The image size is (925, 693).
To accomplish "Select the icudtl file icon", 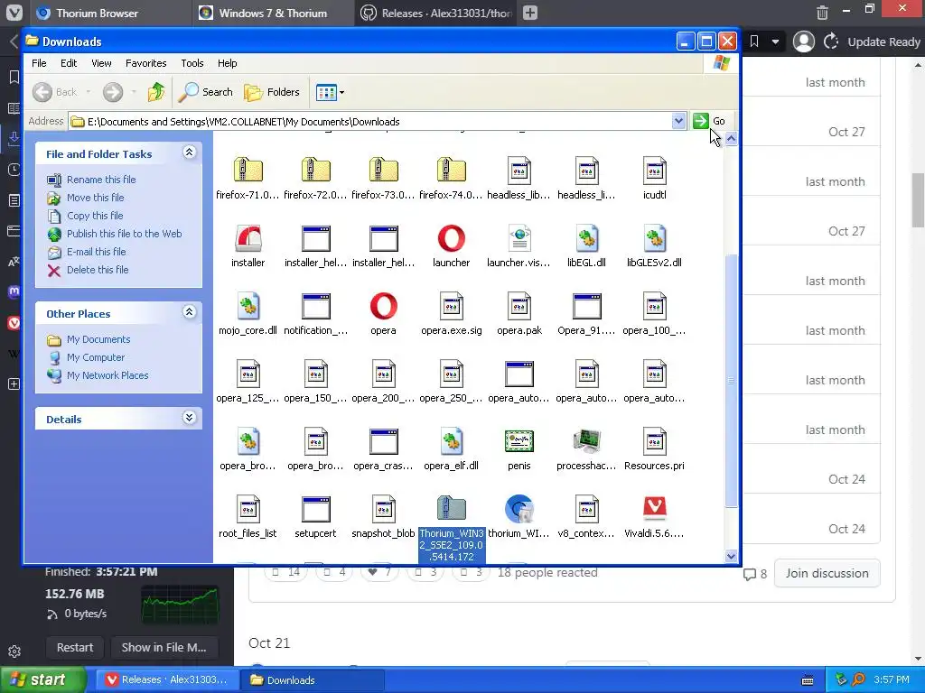I will pyautogui.click(x=655, y=171).
